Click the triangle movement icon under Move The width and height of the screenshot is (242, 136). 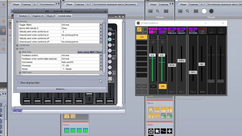click(x=157, y=116)
